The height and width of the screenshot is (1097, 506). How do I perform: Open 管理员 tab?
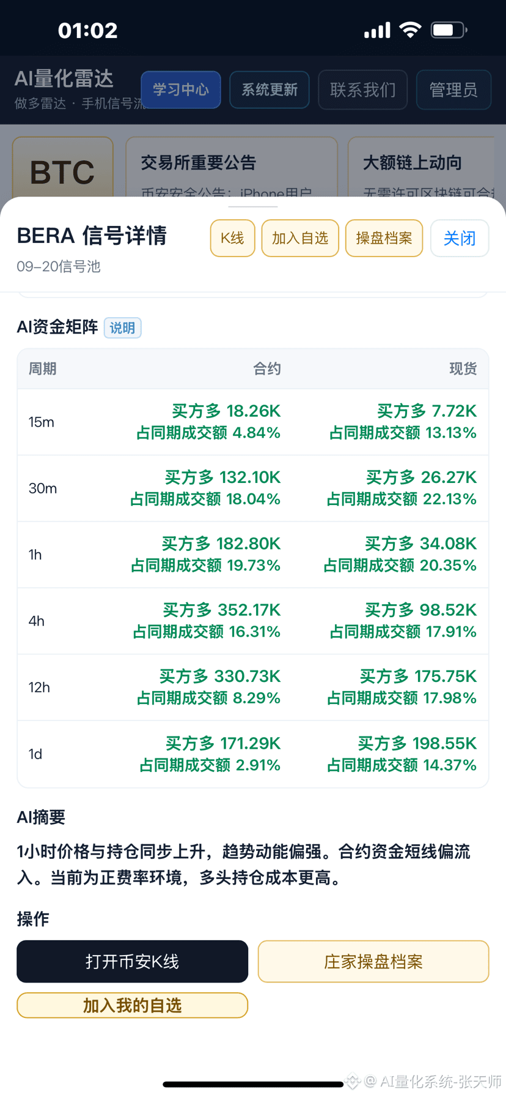coord(453,89)
